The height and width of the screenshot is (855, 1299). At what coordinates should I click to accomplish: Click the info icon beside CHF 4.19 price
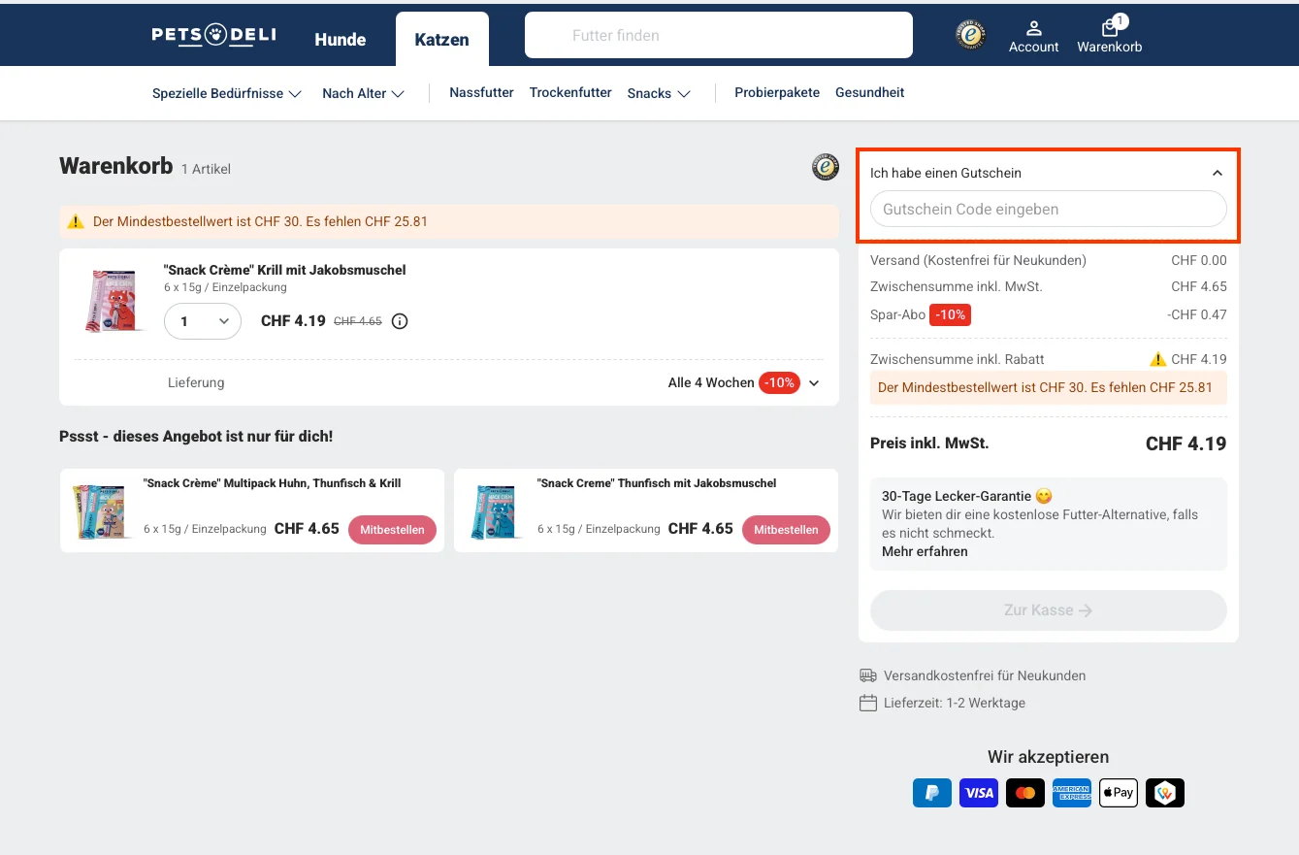pos(400,320)
